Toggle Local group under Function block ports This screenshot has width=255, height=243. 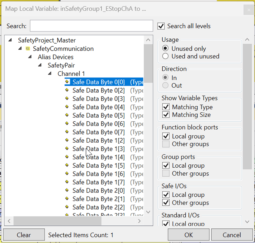[166, 136]
